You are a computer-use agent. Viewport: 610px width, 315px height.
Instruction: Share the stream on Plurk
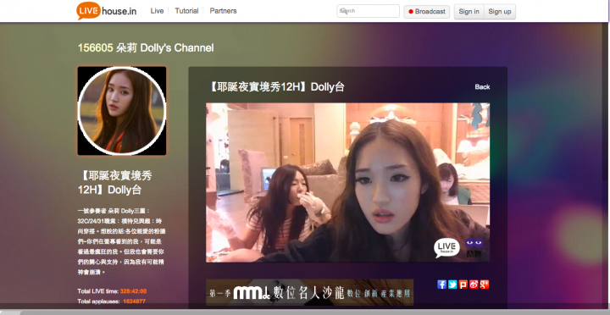pyautogui.click(x=463, y=285)
